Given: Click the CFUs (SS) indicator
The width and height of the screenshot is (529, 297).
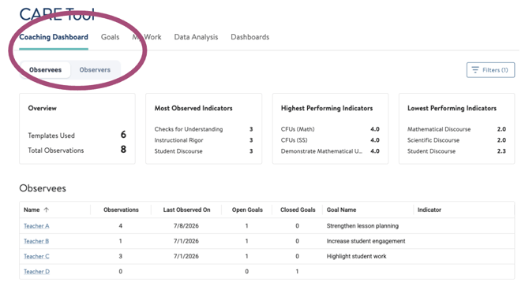Looking at the screenshot, I should coord(295,140).
